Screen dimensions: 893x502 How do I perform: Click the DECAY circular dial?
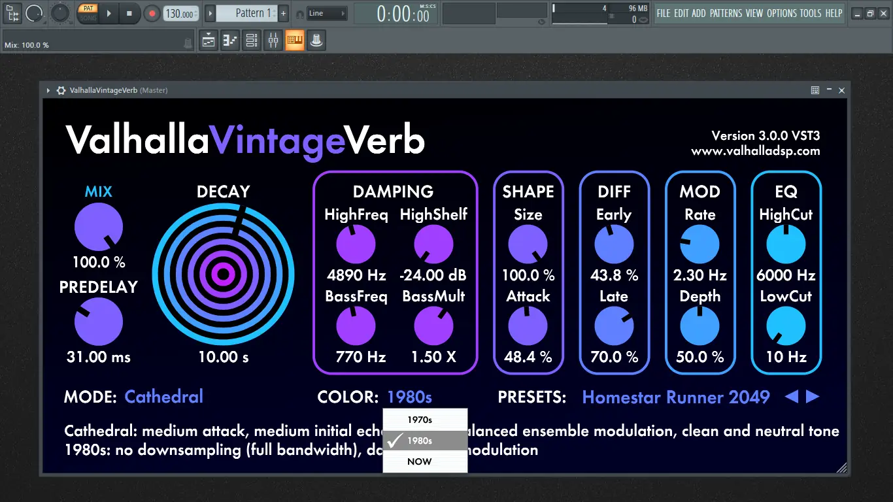[224, 274]
